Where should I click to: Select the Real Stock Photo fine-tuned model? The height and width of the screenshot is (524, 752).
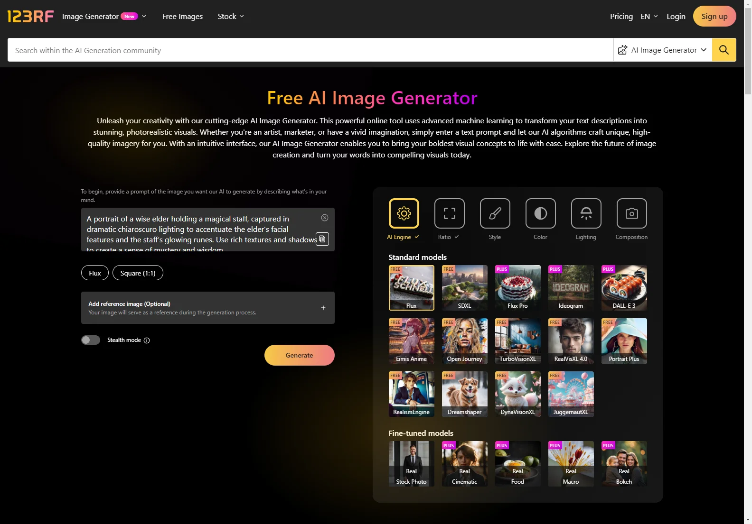[412, 464]
